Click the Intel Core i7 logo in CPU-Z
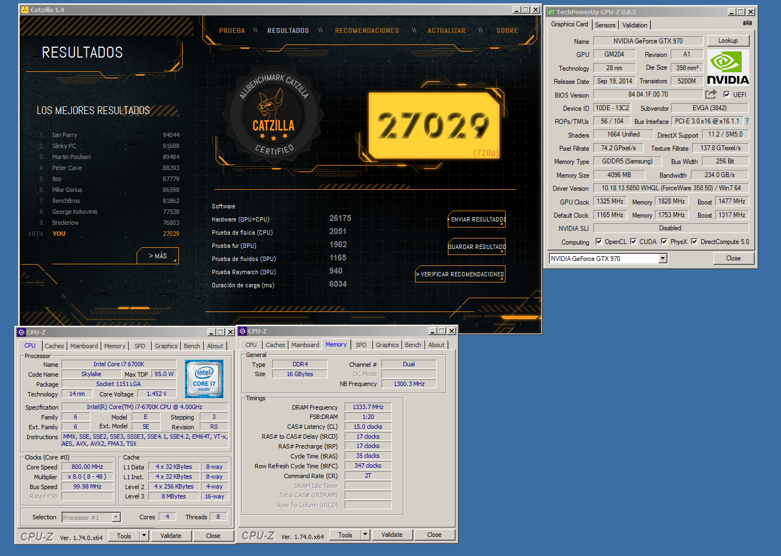This screenshot has width=781, height=556. pyautogui.click(x=204, y=379)
